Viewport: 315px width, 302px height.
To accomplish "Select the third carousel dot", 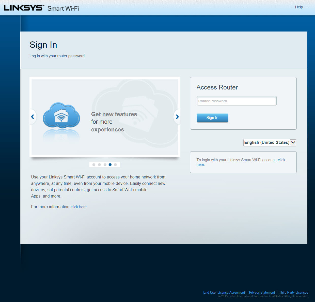I will (x=105, y=165).
